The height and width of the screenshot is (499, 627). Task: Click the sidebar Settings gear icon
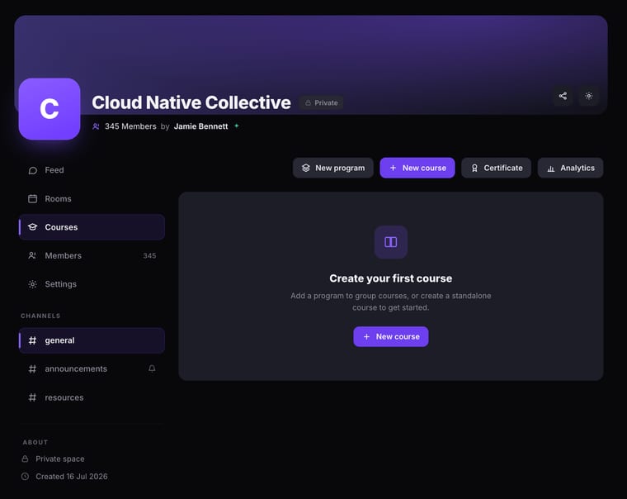[x=33, y=284]
